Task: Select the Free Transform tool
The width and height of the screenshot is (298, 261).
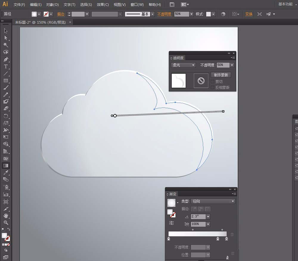Action: click(6, 137)
